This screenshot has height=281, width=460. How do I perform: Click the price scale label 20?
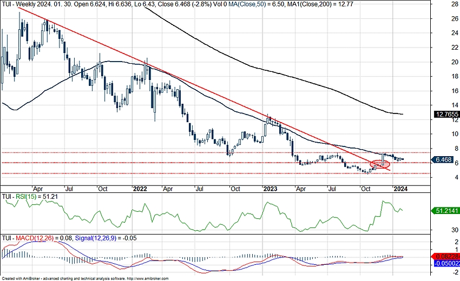tap(455, 62)
